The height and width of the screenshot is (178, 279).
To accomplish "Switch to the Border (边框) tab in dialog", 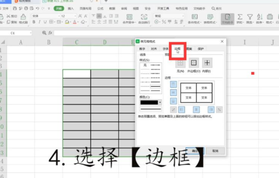I will [177, 49].
